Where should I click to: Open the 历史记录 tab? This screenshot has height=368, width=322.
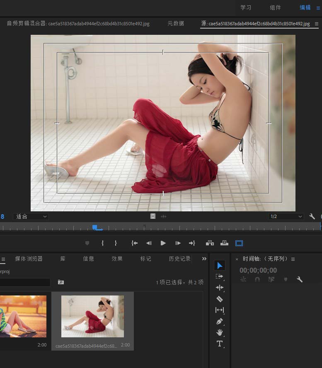pyautogui.click(x=179, y=259)
